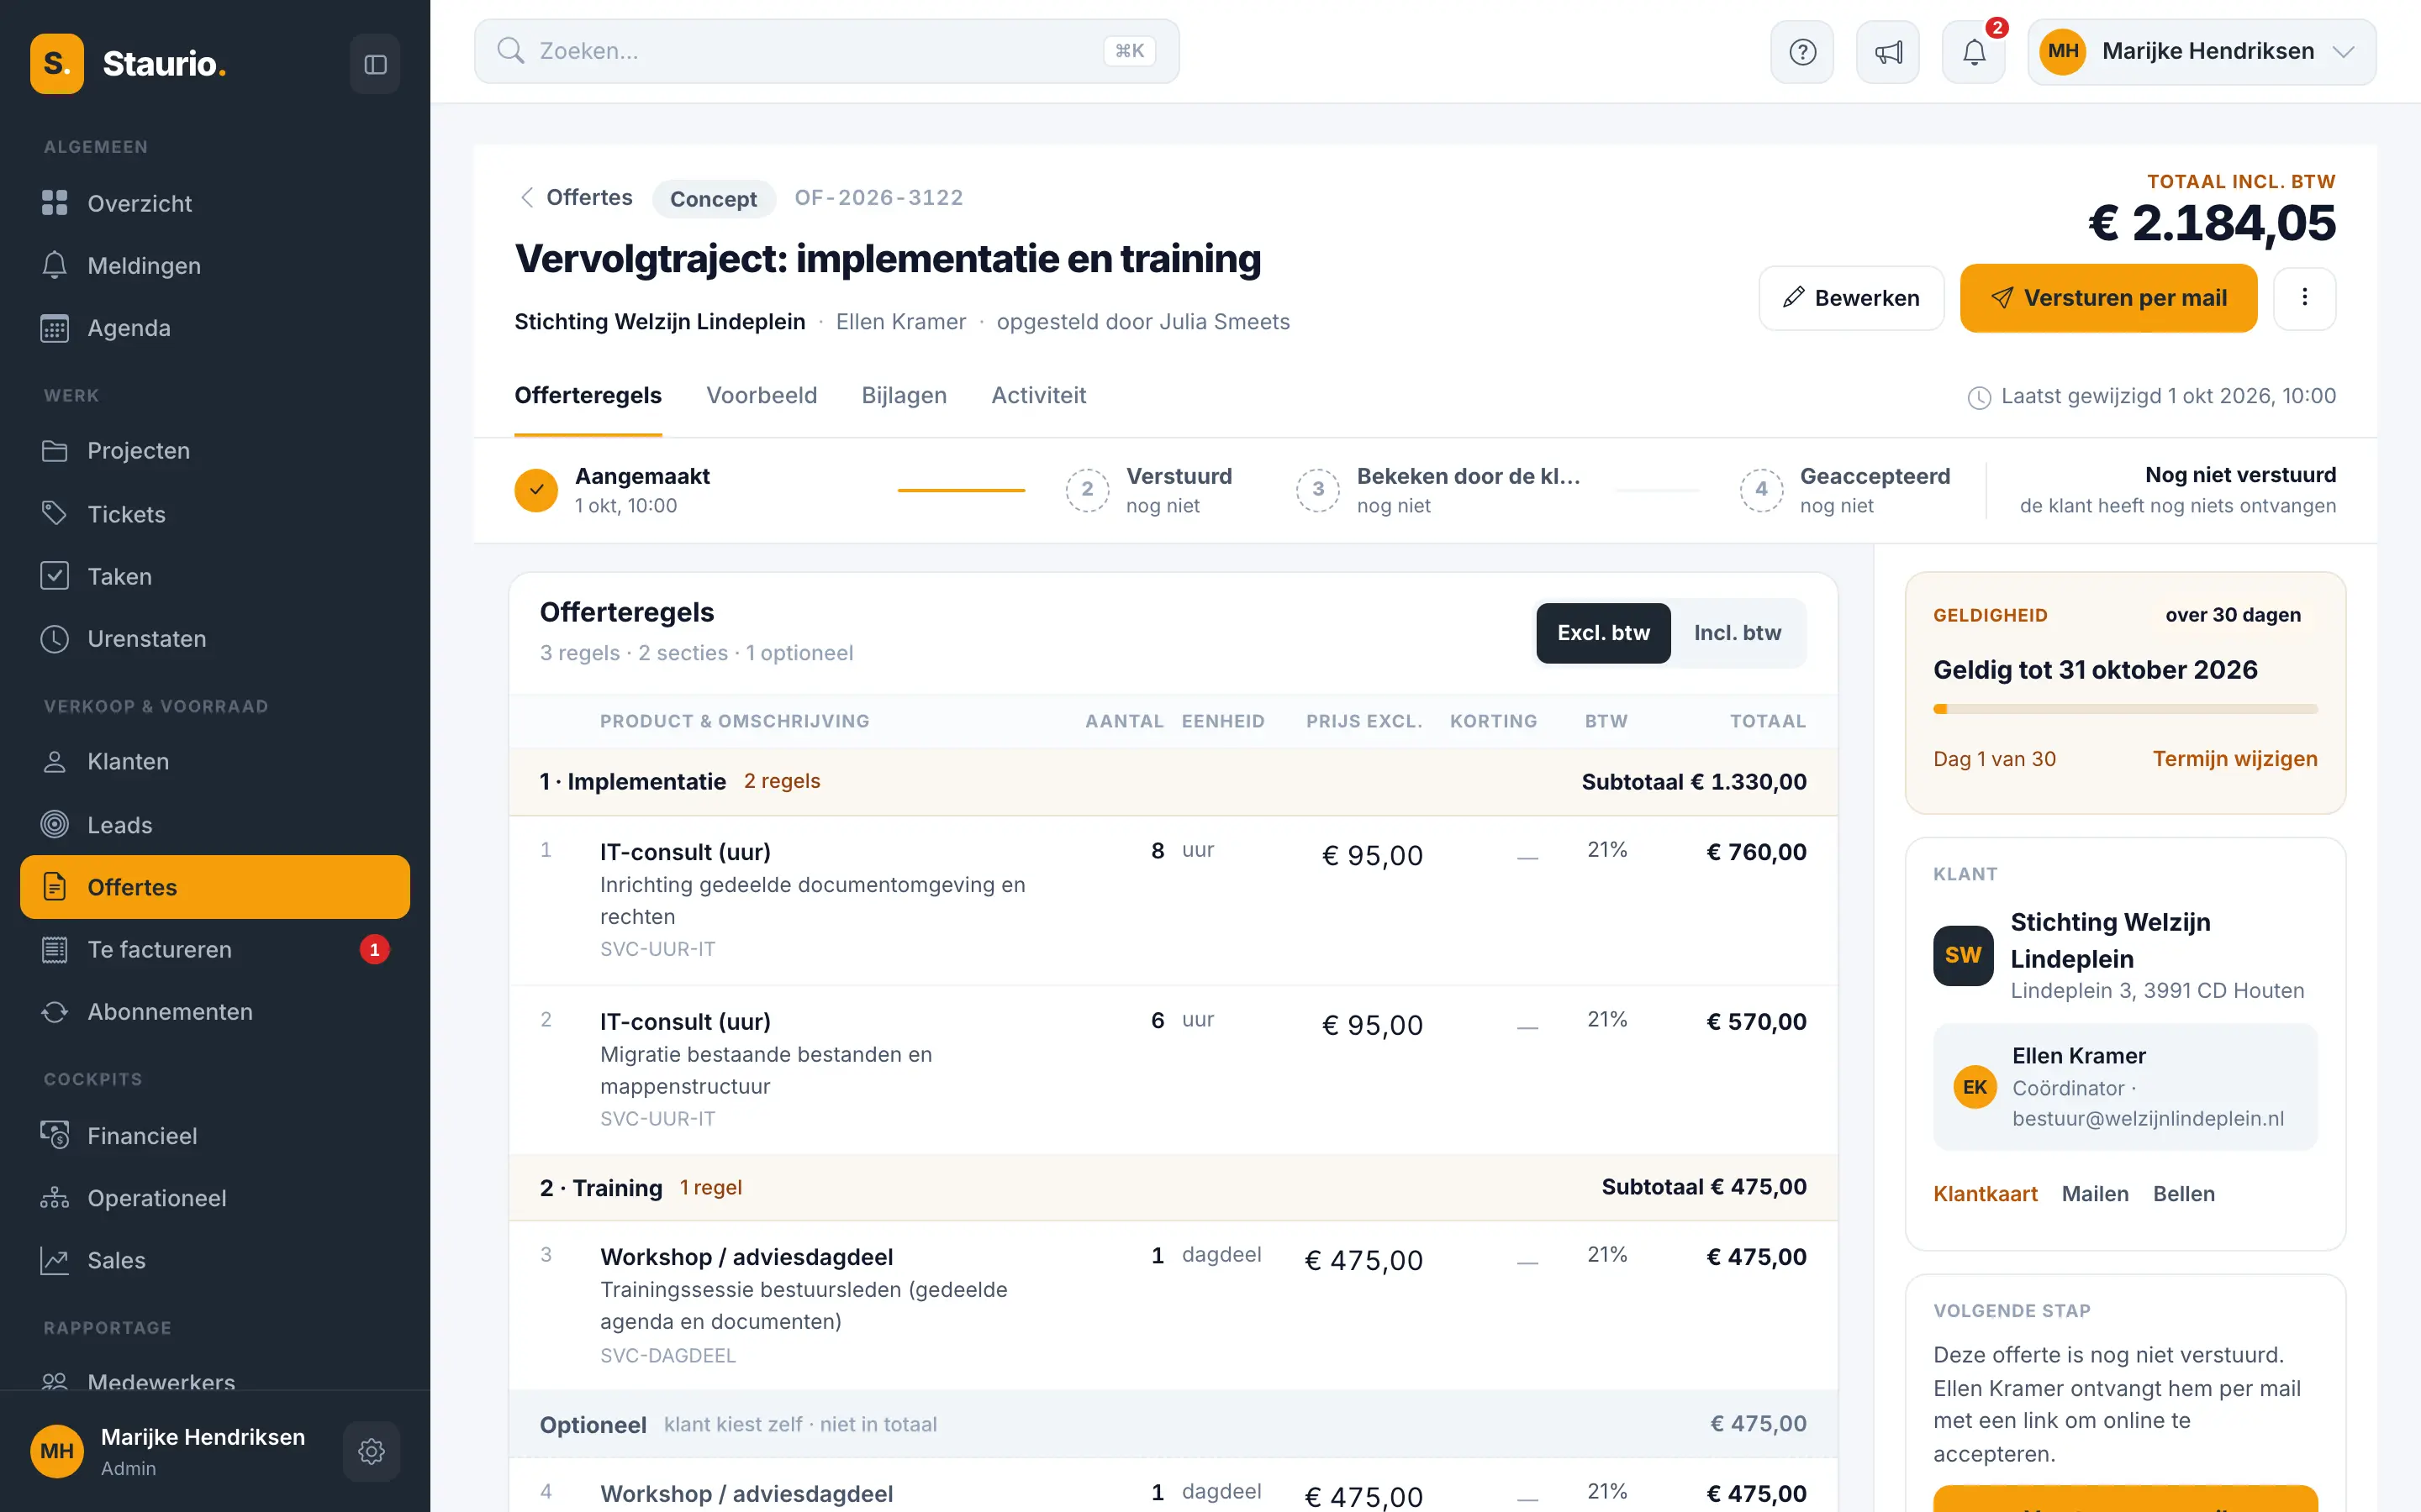Screen dimensions: 2421x1512
Task: Switch to the Voorbeeld tab
Action: click(x=762, y=395)
